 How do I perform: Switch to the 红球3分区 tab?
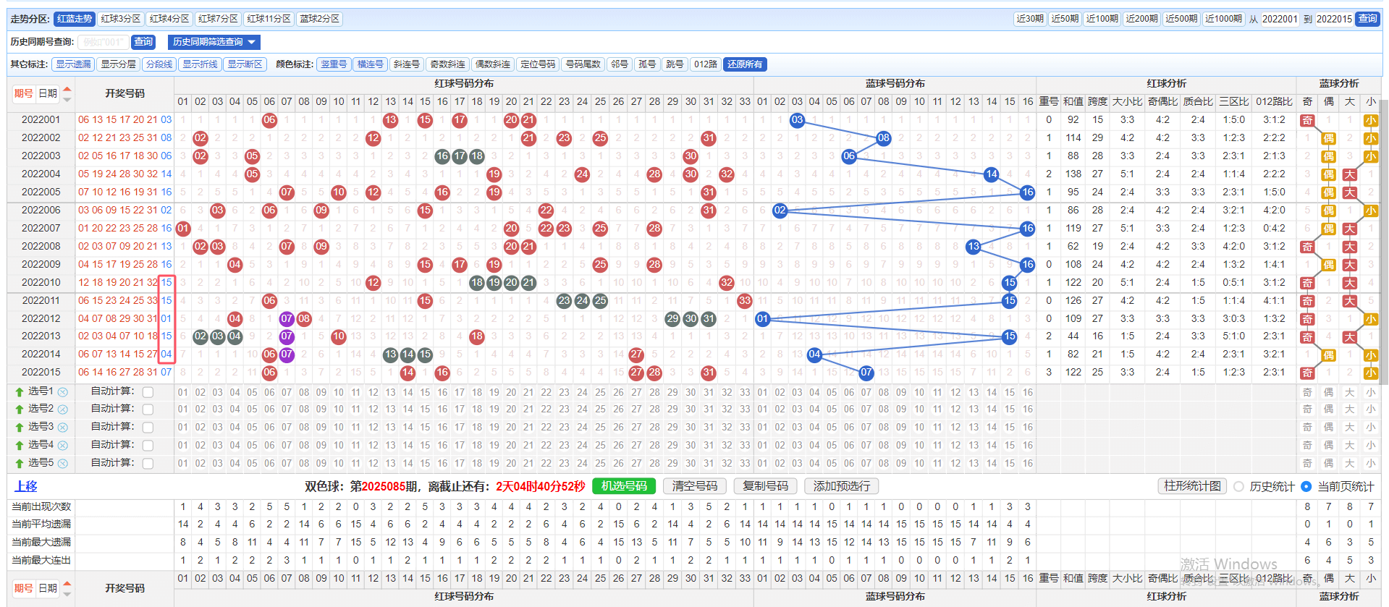click(121, 19)
